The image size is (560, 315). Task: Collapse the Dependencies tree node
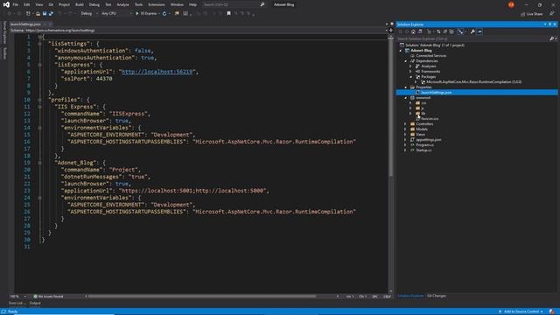[x=406, y=61]
